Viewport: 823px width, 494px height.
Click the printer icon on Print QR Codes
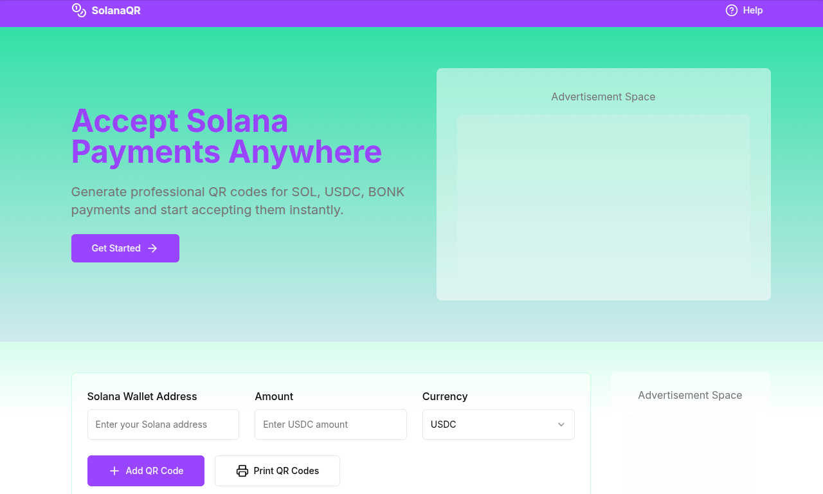242,471
